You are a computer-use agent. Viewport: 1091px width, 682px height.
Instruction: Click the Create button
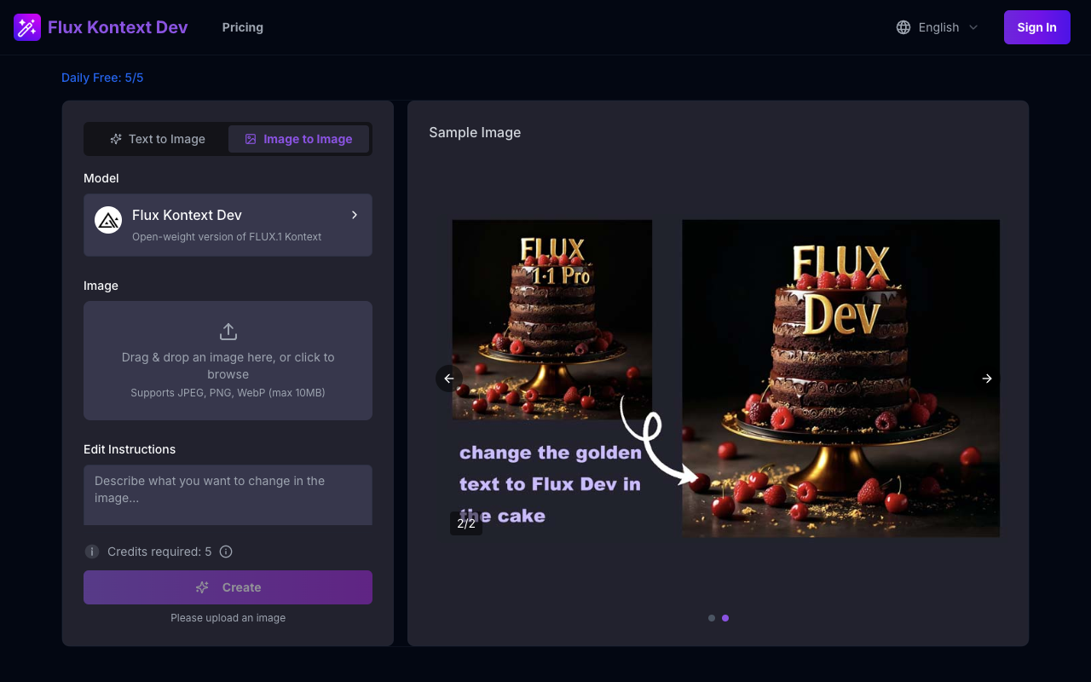(x=228, y=587)
